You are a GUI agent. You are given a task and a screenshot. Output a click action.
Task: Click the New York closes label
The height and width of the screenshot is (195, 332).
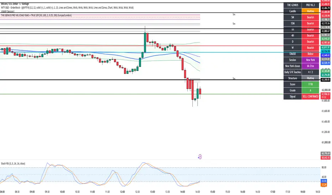(292, 66)
